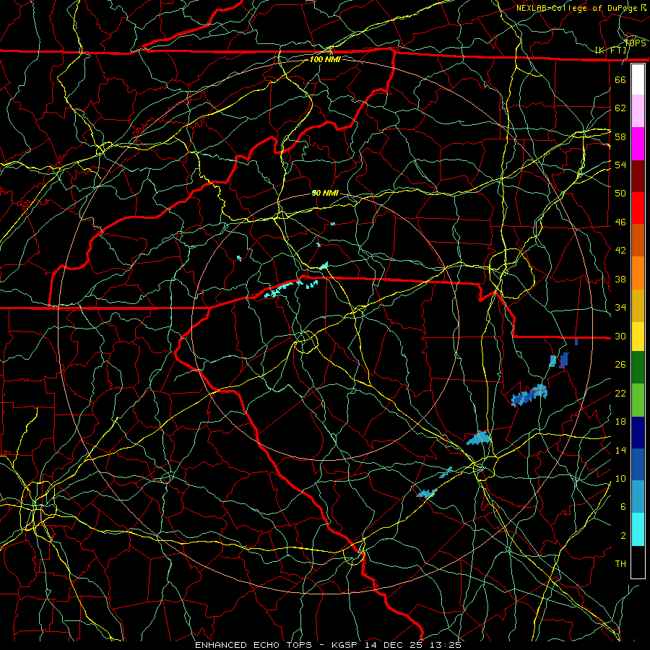This screenshot has height=650, width=650.
Task: Click the 100 NMI range ring label
Action: [325, 59]
